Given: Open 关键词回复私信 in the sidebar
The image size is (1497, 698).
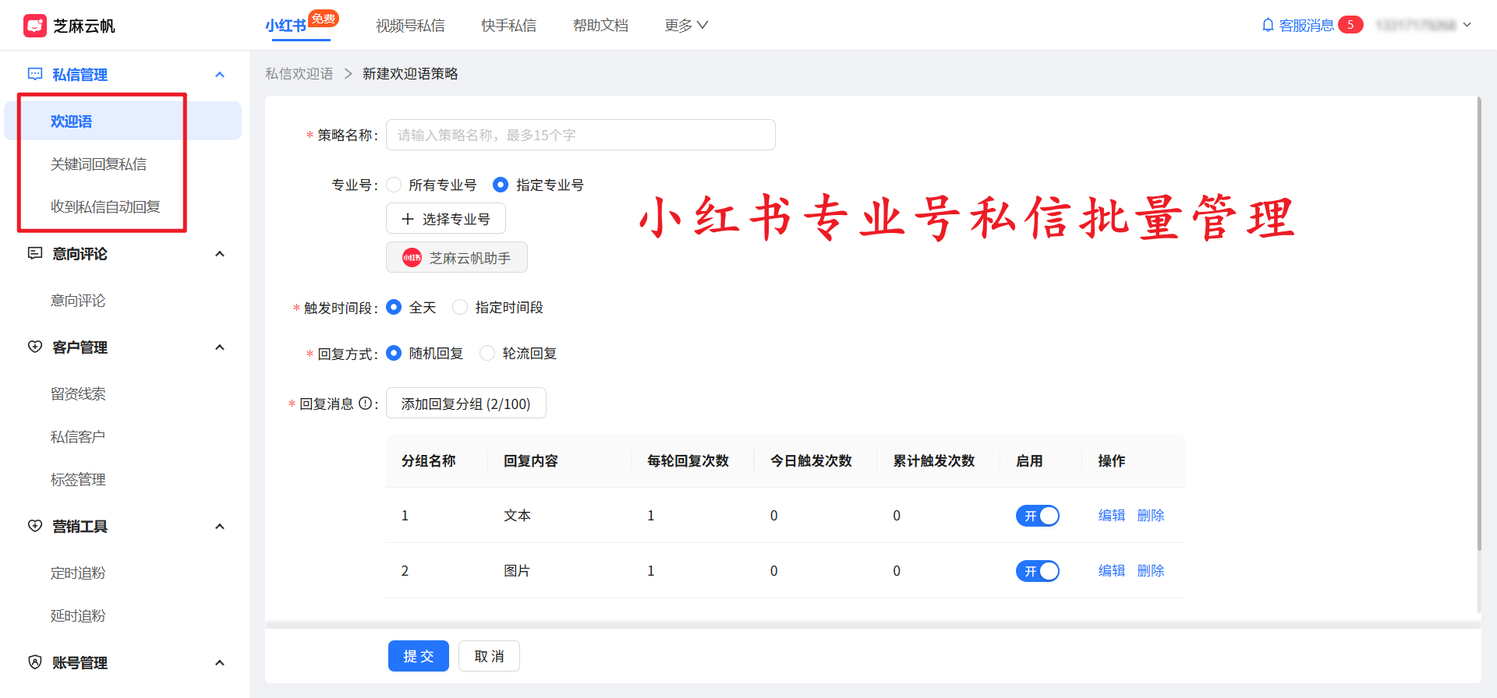Looking at the screenshot, I should tap(98, 164).
